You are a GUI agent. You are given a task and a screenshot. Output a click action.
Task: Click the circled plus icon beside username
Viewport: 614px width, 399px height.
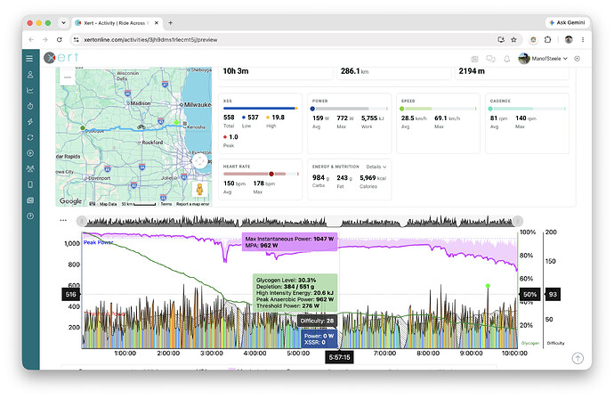coord(578,59)
